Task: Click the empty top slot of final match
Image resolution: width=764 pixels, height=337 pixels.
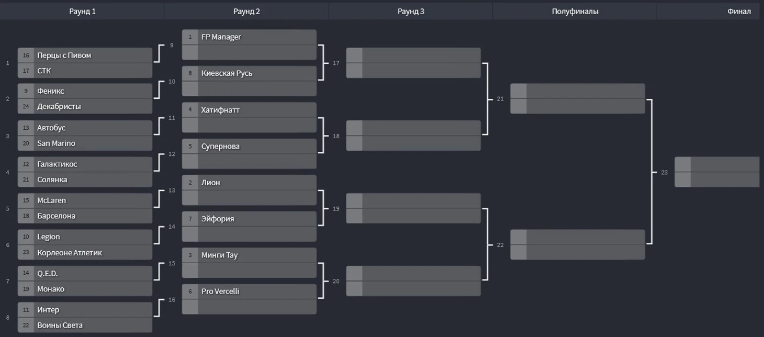Action: coord(717,164)
